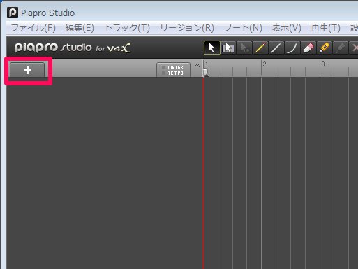358x269 pixels.
Task: Add a new track with plus button
Action: point(27,70)
